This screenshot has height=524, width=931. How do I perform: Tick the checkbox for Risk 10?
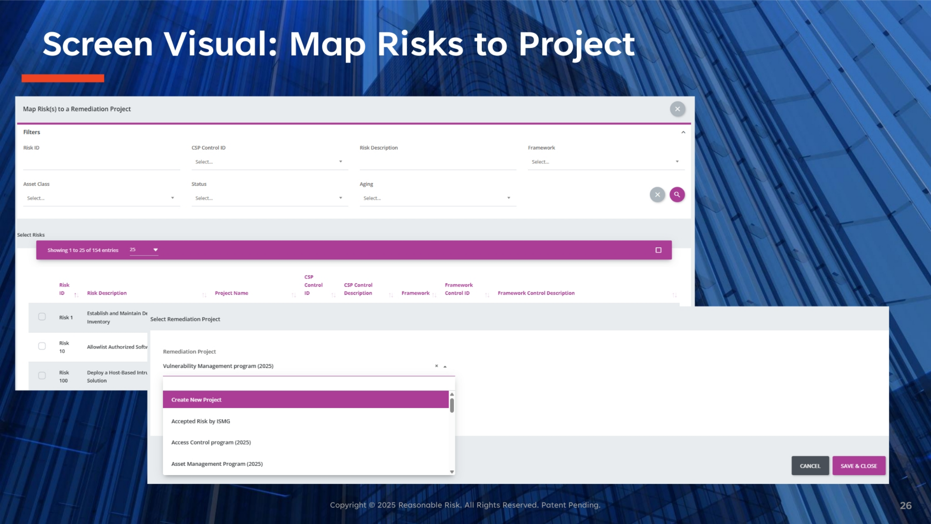click(42, 346)
